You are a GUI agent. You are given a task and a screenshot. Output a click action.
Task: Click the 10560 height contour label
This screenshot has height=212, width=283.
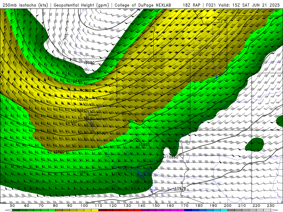pos(82,100)
